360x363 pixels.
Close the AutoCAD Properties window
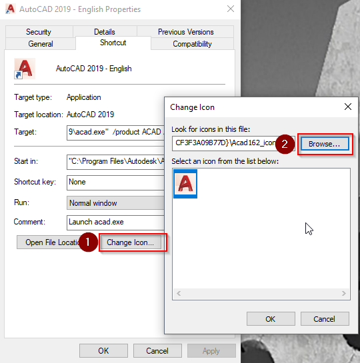(x=231, y=9)
